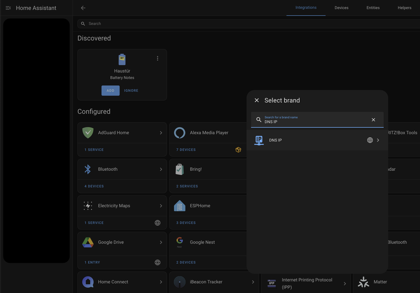This screenshot has width=420, height=293.
Task: Click the Matter star icon
Action: [364, 282]
